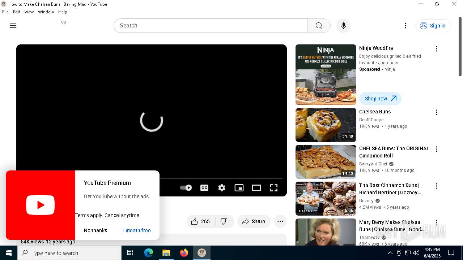Show hidden system tray icons
The height and width of the screenshot is (260, 463).
[x=390, y=253]
